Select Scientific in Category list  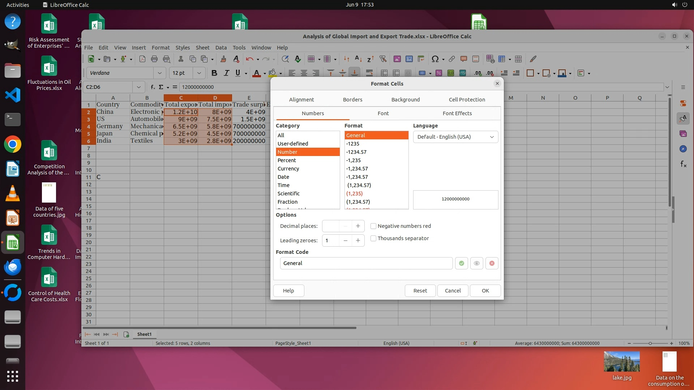tap(288, 194)
